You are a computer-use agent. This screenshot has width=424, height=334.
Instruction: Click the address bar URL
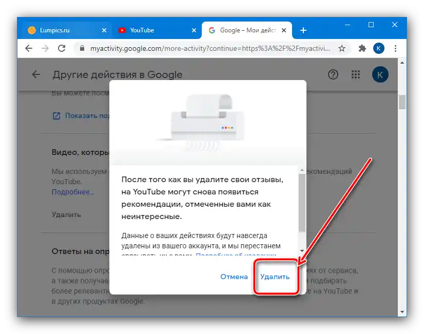(210, 48)
